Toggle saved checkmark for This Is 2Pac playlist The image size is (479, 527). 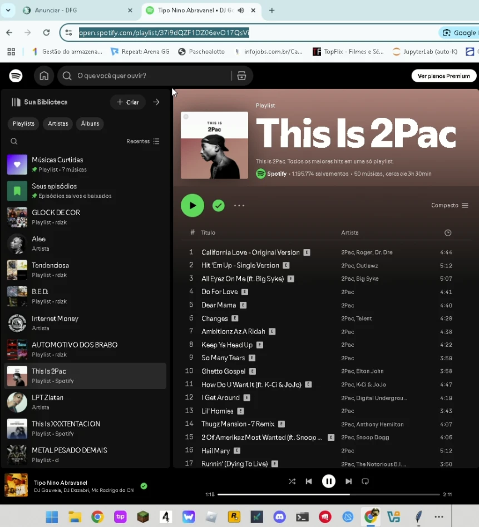[219, 206]
